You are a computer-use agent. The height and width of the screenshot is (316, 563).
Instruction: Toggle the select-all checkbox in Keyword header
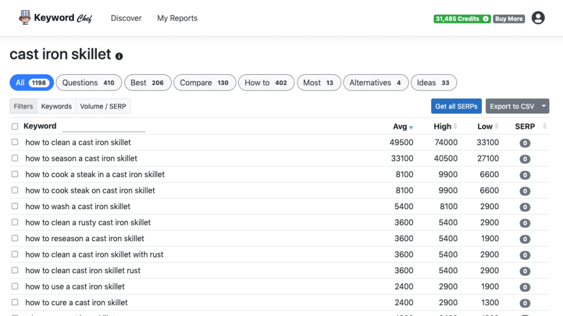click(15, 127)
